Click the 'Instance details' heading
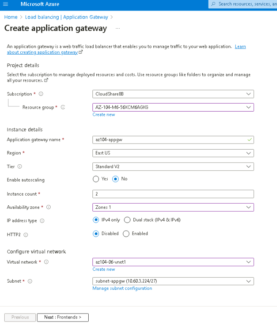This screenshot has height=327, width=277. pos(24,130)
